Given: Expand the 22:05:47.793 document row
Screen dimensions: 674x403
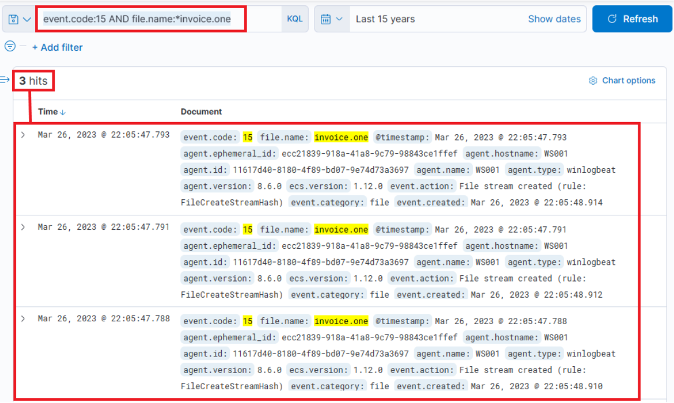Looking at the screenshot, I should point(23,135).
